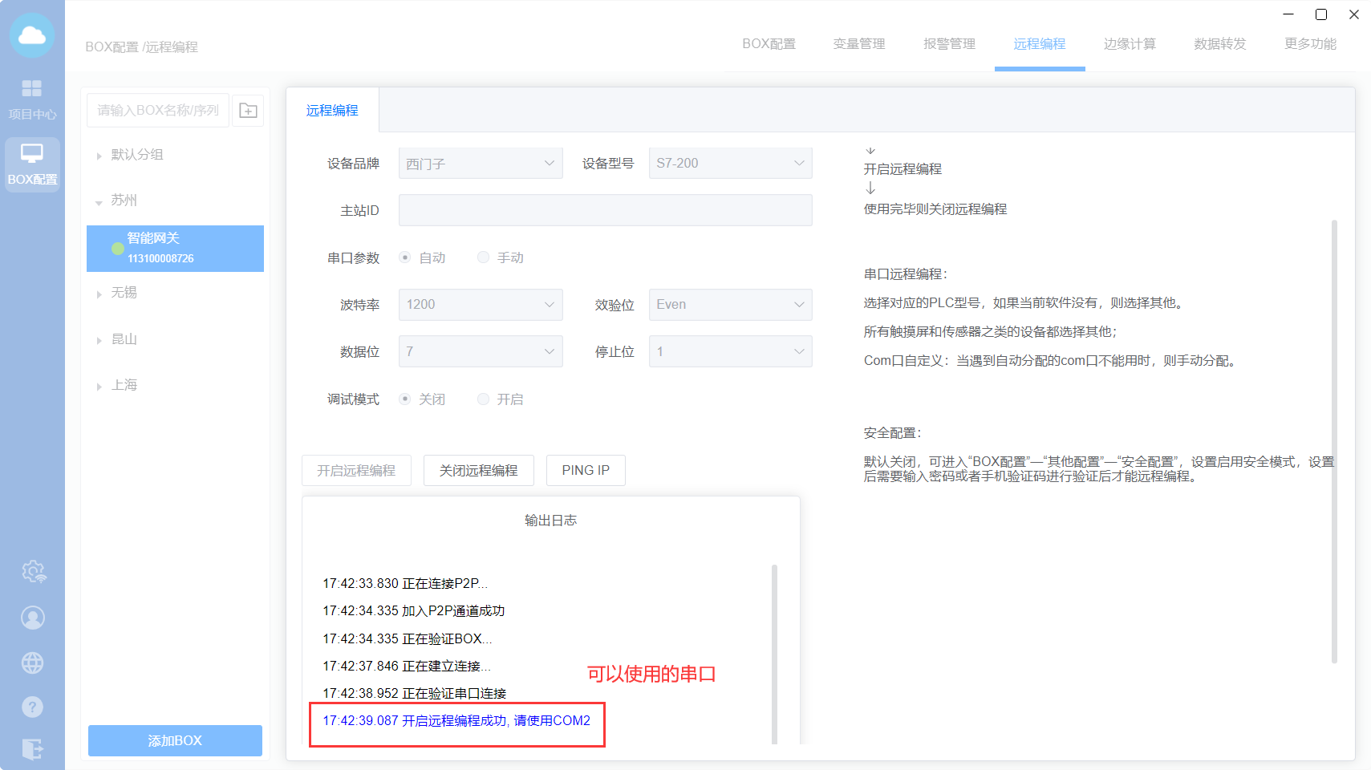Image resolution: width=1371 pixels, height=770 pixels.
Task: Switch to the 边缘计算 tab
Action: coord(1129,44)
